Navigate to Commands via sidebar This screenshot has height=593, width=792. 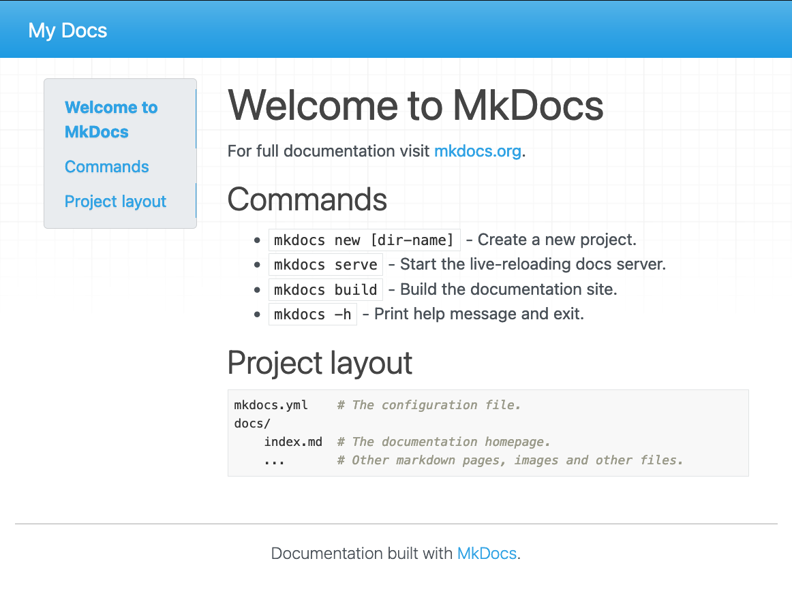[x=106, y=167]
